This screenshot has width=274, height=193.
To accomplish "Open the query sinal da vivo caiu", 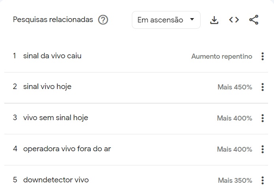I will (52, 56).
